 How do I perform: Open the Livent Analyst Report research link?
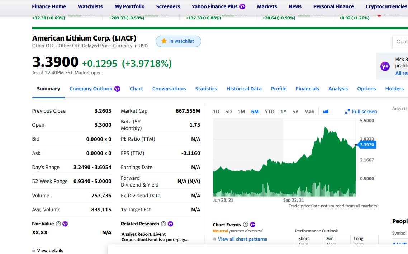pos(155,237)
